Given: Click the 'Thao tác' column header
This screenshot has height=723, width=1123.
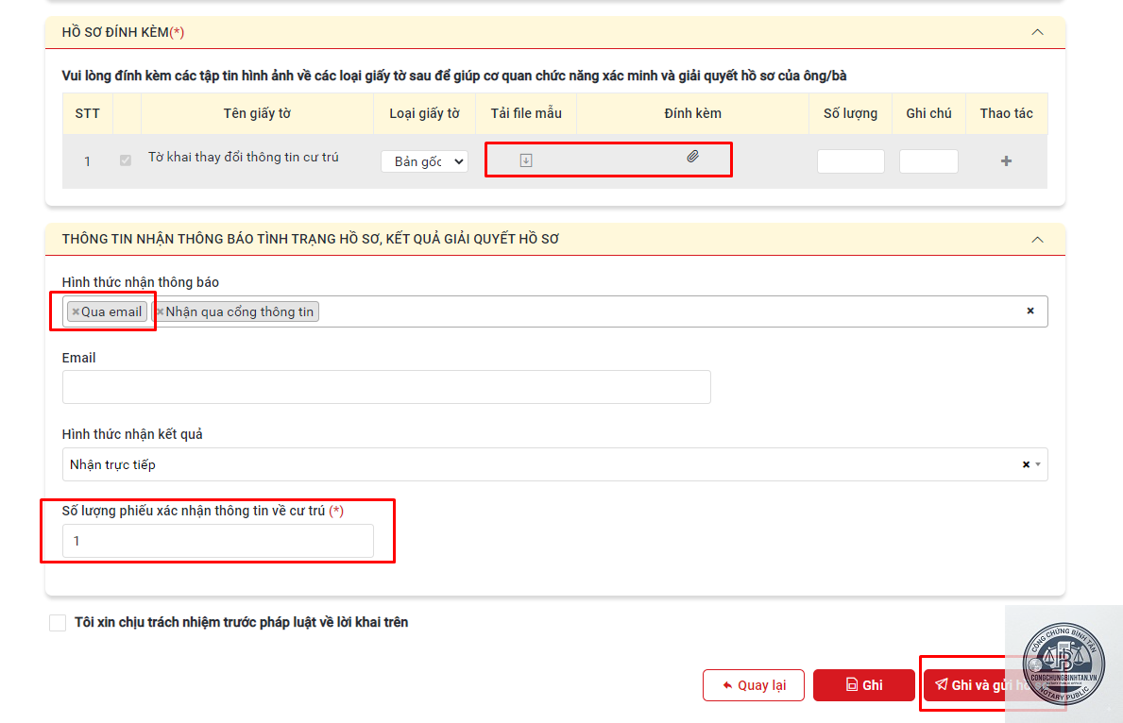Looking at the screenshot, I should point(1006,113).
